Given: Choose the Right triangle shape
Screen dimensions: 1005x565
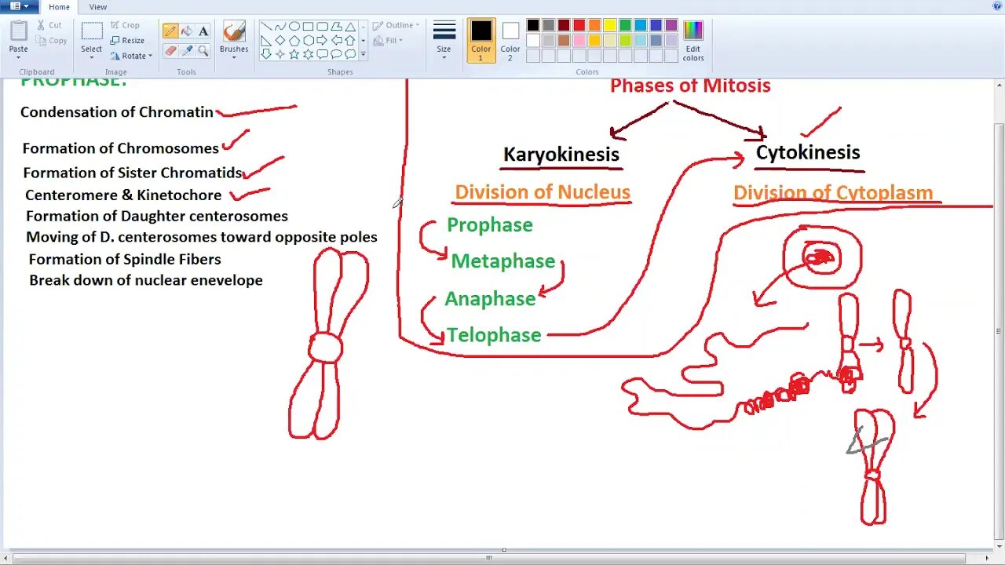Looking at the screenshot, I should click(x=266, y=41).
